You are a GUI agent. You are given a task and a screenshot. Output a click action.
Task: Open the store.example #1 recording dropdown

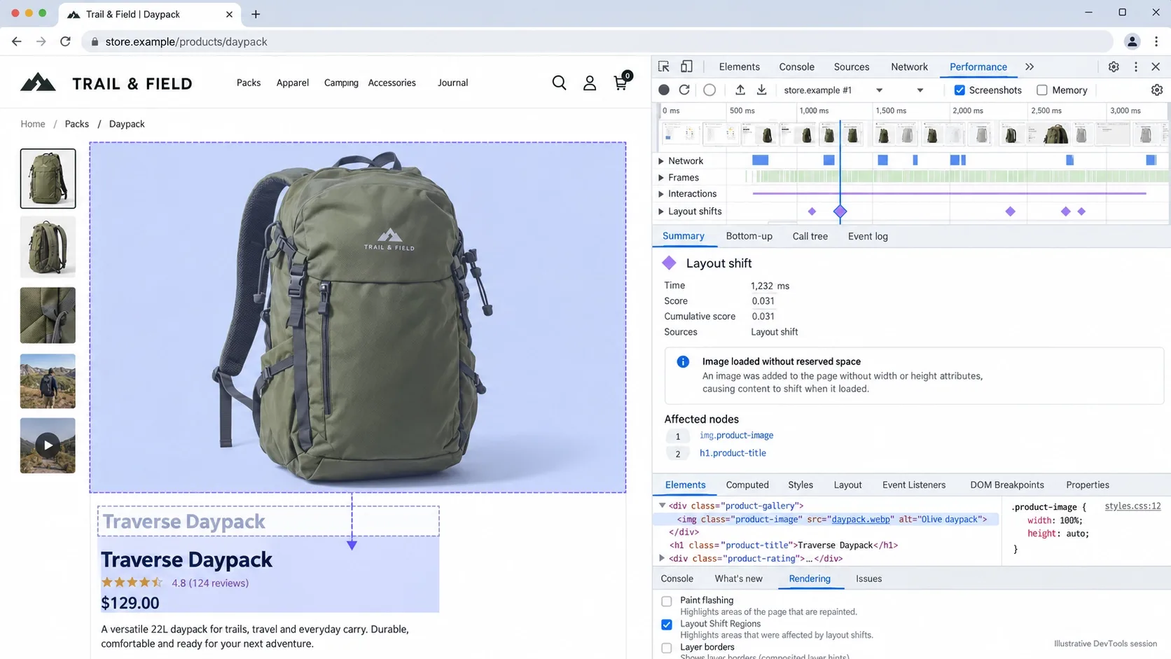click(833, 90)
